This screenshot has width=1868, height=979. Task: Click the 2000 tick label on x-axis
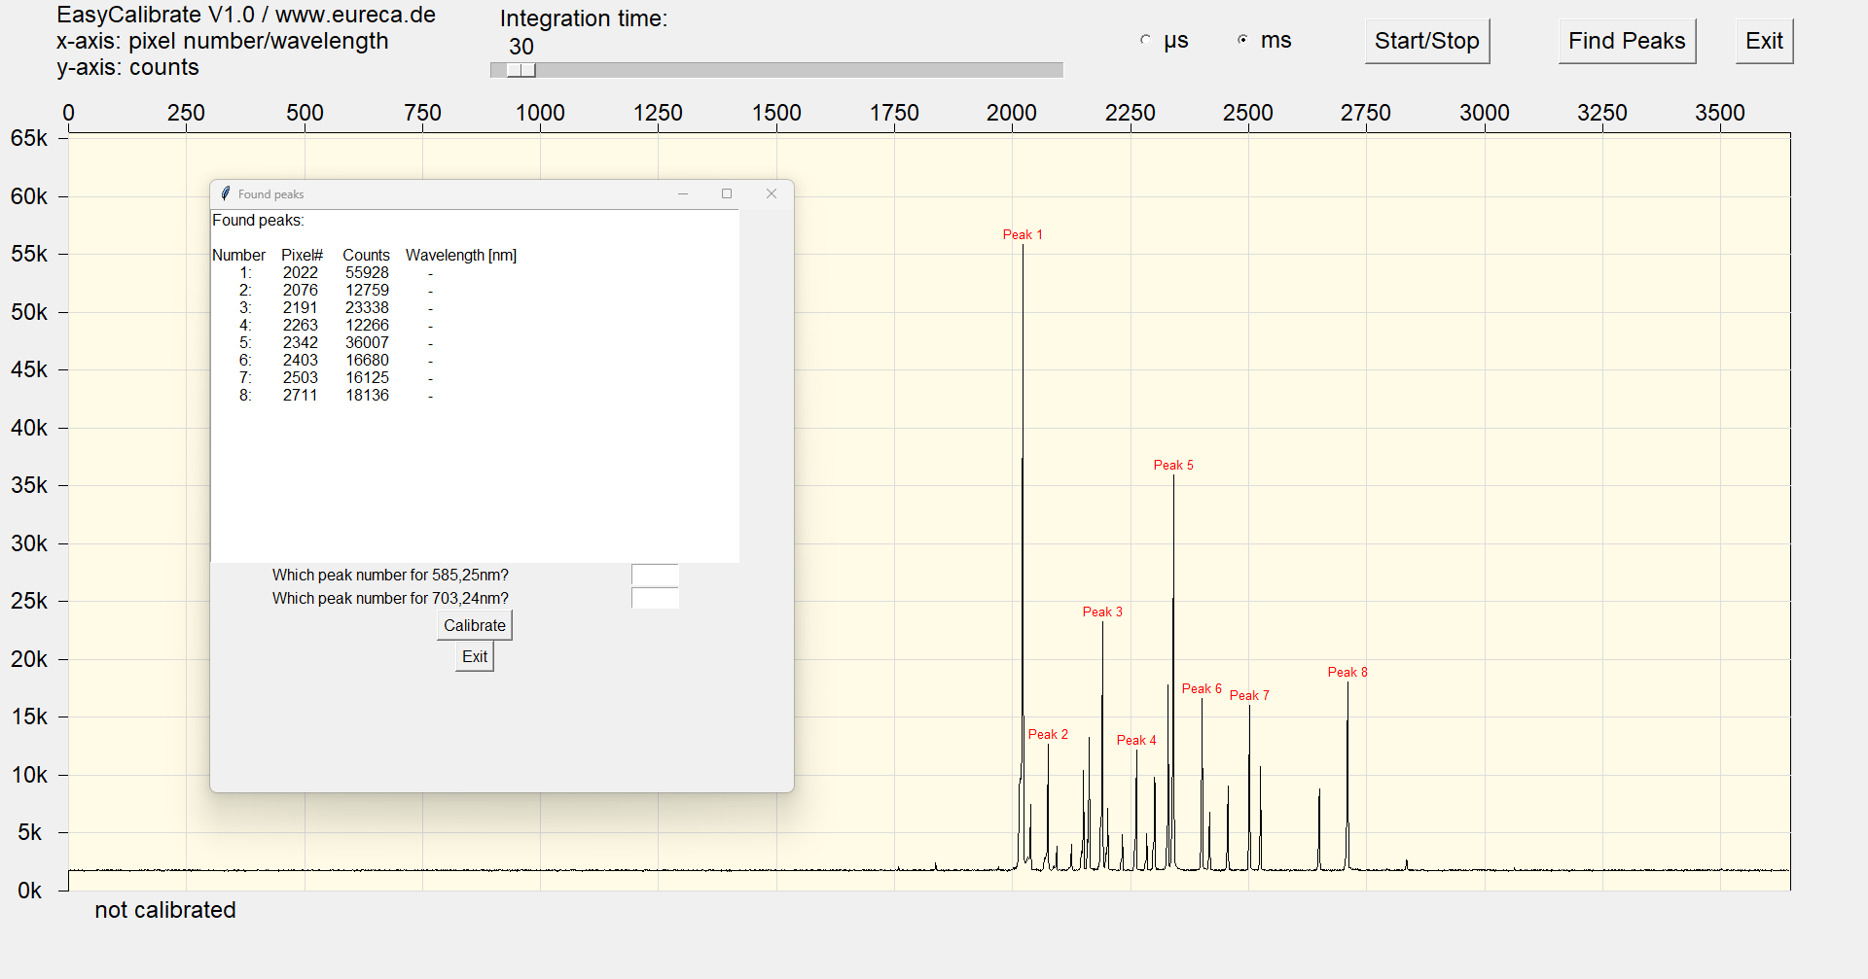1012,113
